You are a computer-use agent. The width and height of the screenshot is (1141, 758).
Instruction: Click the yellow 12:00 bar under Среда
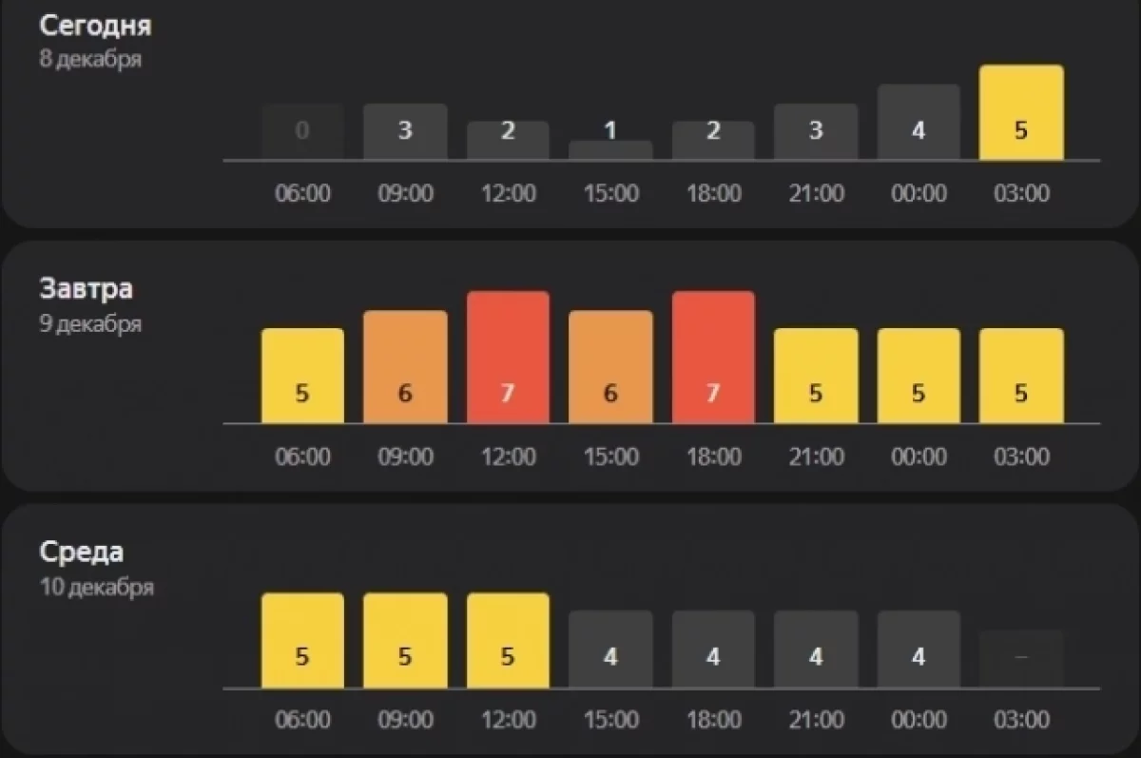click(x=508, y=640)
